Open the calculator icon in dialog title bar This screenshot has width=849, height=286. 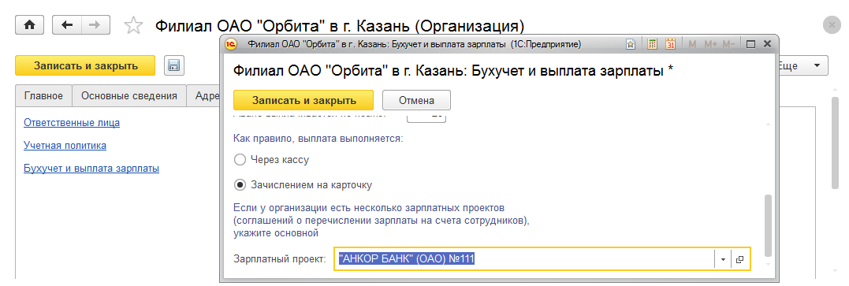click(653, 44)
